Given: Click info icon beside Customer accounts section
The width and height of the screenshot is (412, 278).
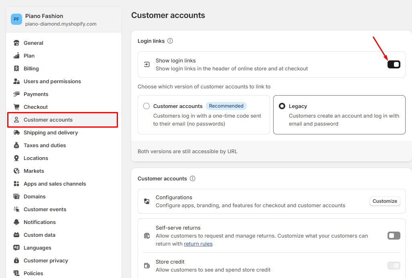Looking at the screenshot, I should 193,178.
